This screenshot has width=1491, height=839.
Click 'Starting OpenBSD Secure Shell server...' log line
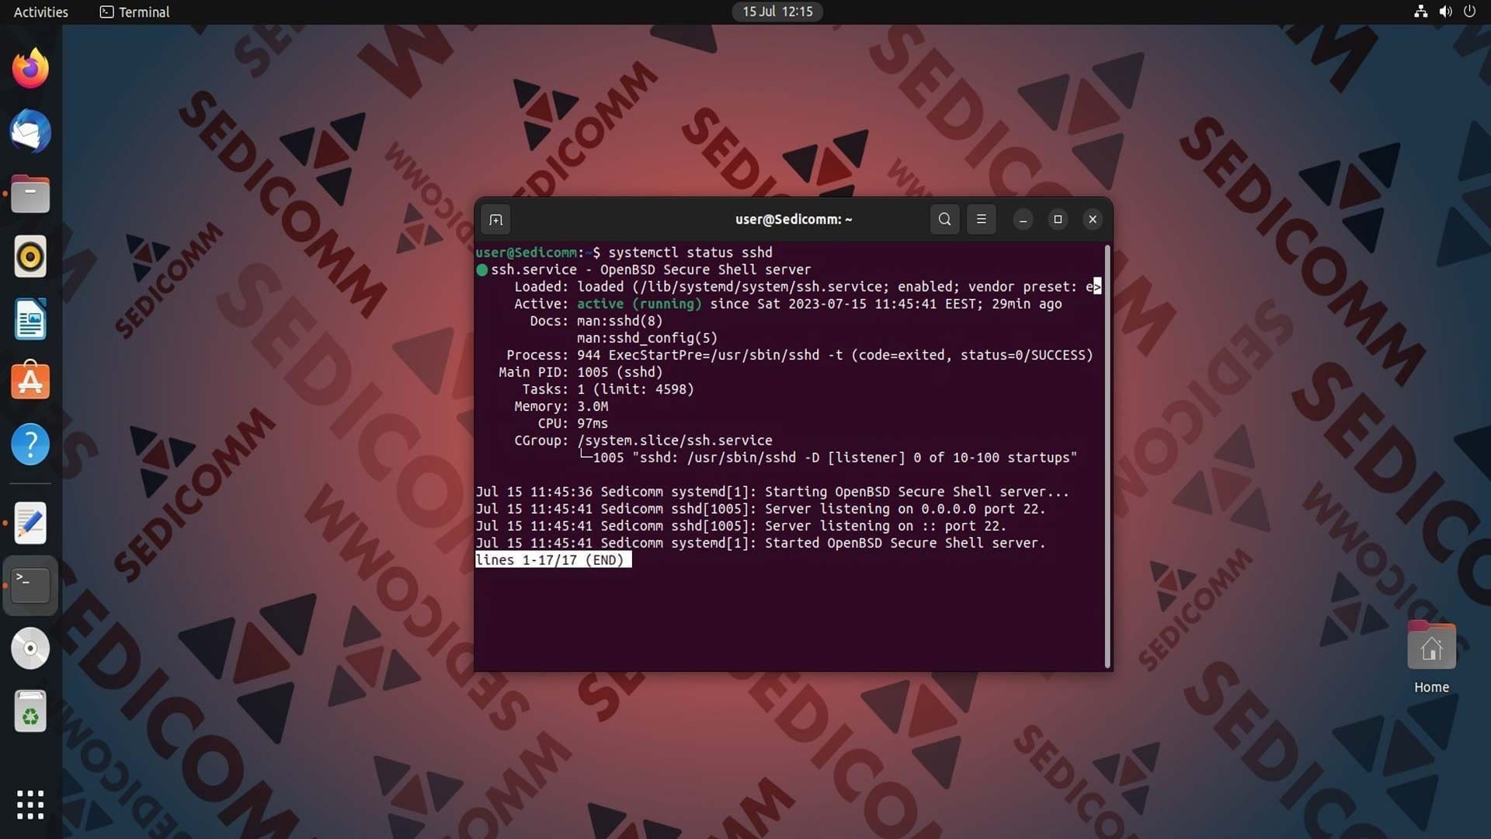click(x=772, y=492)
